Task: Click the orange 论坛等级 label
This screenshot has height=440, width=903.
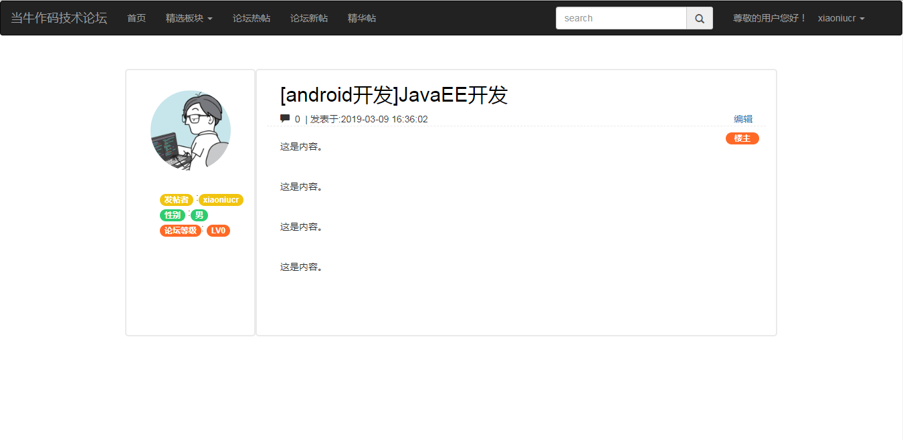Action: tap(181, 231)
